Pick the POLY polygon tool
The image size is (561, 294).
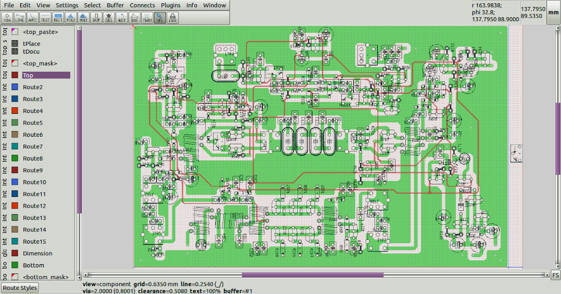click(71, 18)
